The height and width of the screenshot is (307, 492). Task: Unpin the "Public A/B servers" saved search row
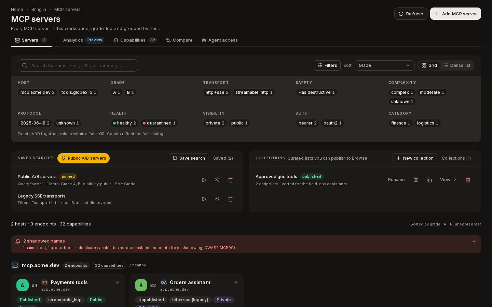(x=217, y=180)
